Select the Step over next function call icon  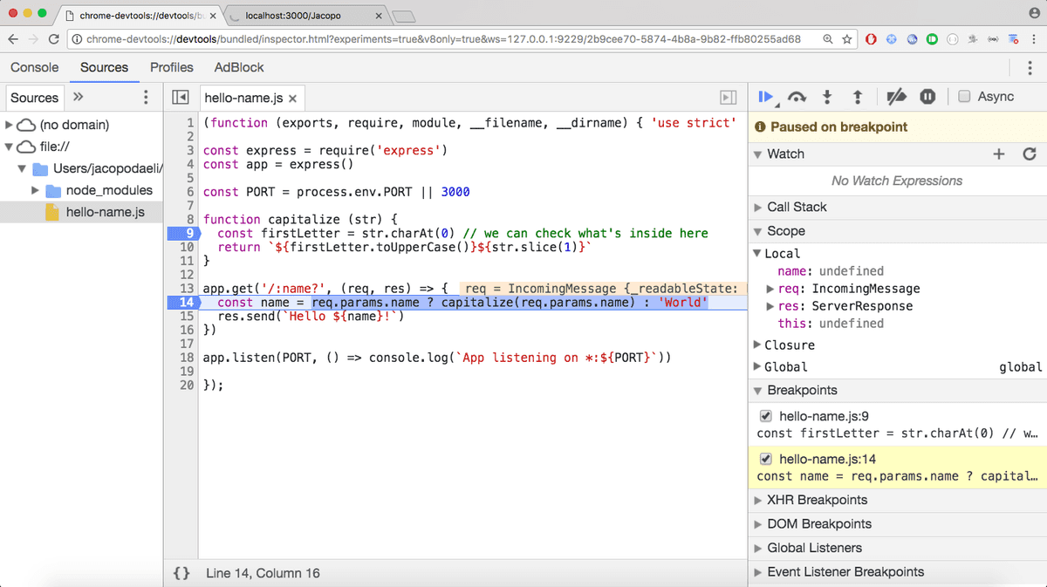(x=797, y=98)
